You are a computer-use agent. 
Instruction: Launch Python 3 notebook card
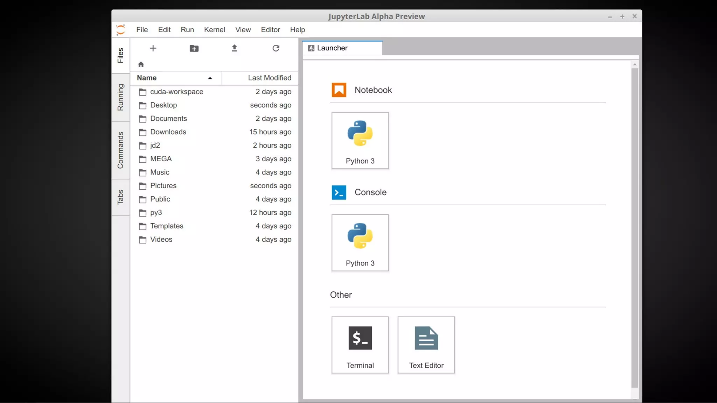point(360,140)
